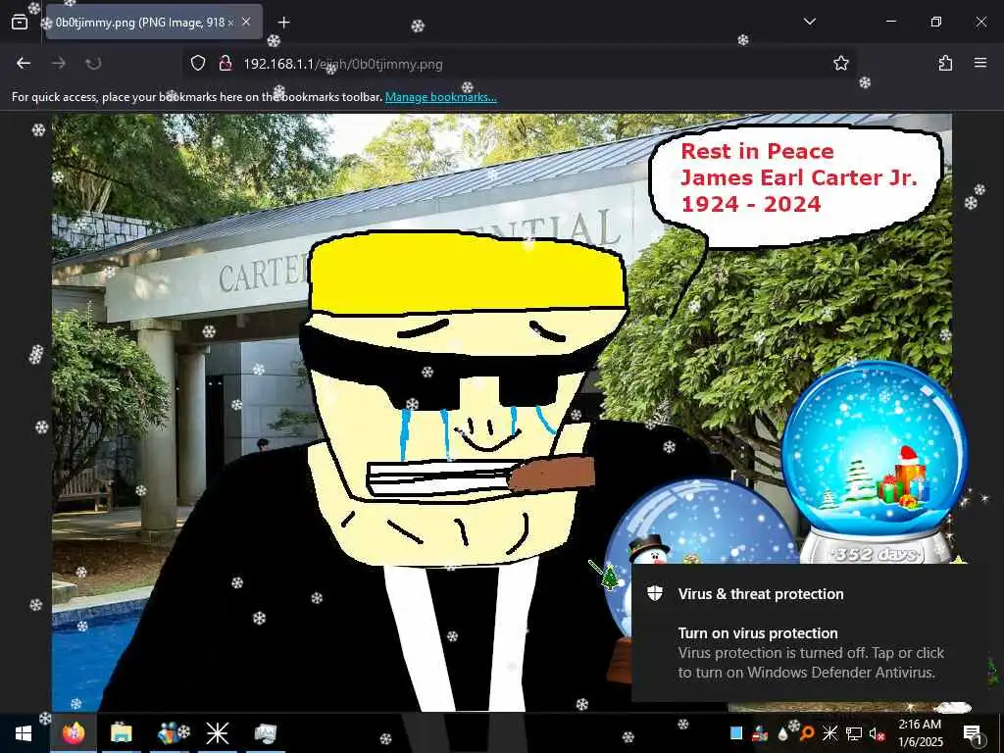Open the Action Center notifications icon
Viewport: 1004px width, 753px height.
[x=973, y=733]
